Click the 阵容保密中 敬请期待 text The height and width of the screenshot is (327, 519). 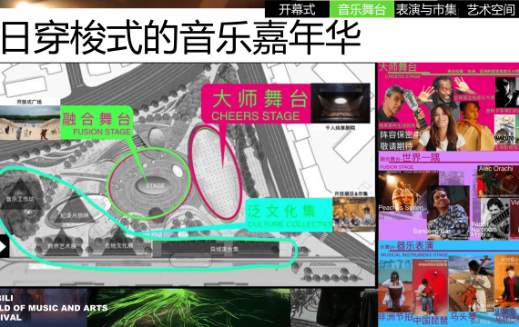tap(400, 140)
